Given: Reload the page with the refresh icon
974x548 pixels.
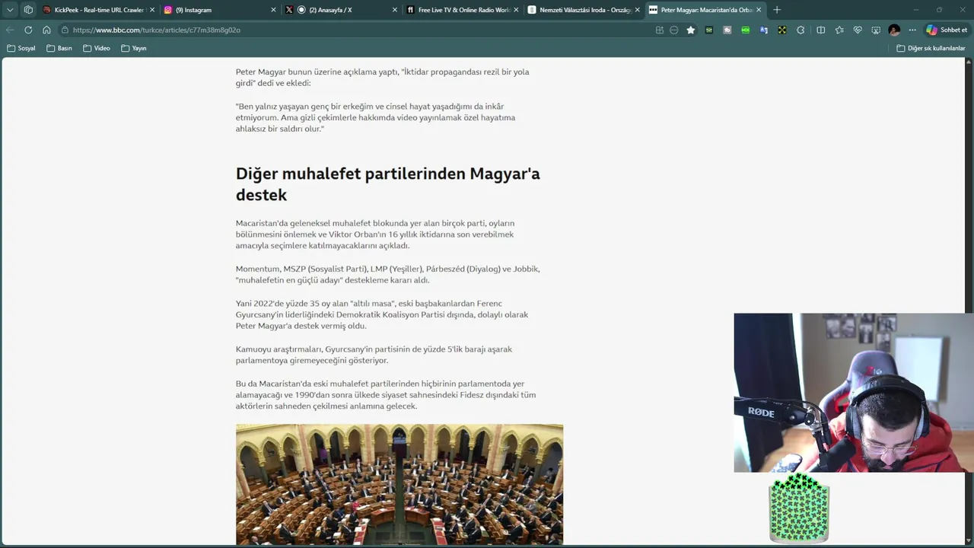Looking at the screenshot, I should (28, 30).
